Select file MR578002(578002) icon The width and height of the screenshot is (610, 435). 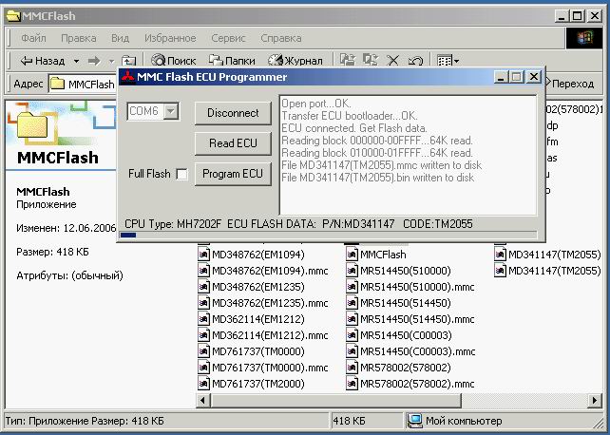tap(352, 368)
